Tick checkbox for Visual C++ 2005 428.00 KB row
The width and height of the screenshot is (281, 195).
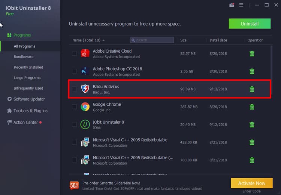pos(74,142)
